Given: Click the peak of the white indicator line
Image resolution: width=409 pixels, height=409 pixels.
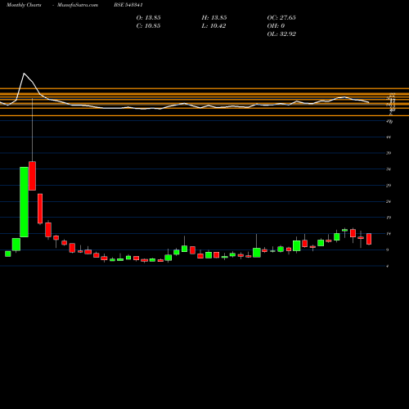Looking at the screenshot, I should click(24, 74).
